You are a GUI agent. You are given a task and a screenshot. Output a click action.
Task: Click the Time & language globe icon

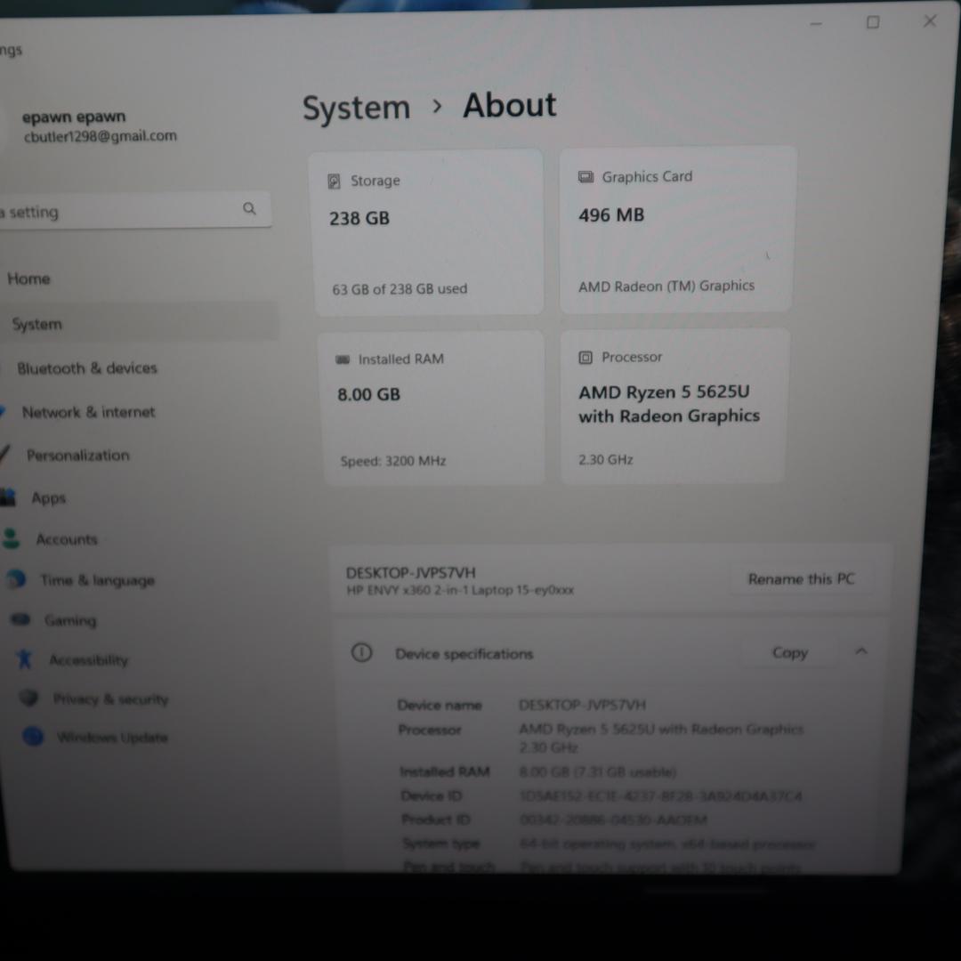17,578
